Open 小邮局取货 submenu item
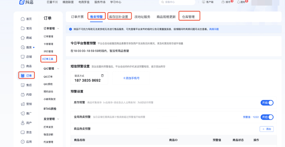The width and height of the screenshot is (285, 147). [50, 99]
